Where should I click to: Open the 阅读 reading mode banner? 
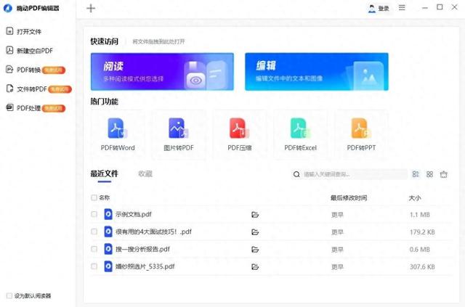(162, 71)
